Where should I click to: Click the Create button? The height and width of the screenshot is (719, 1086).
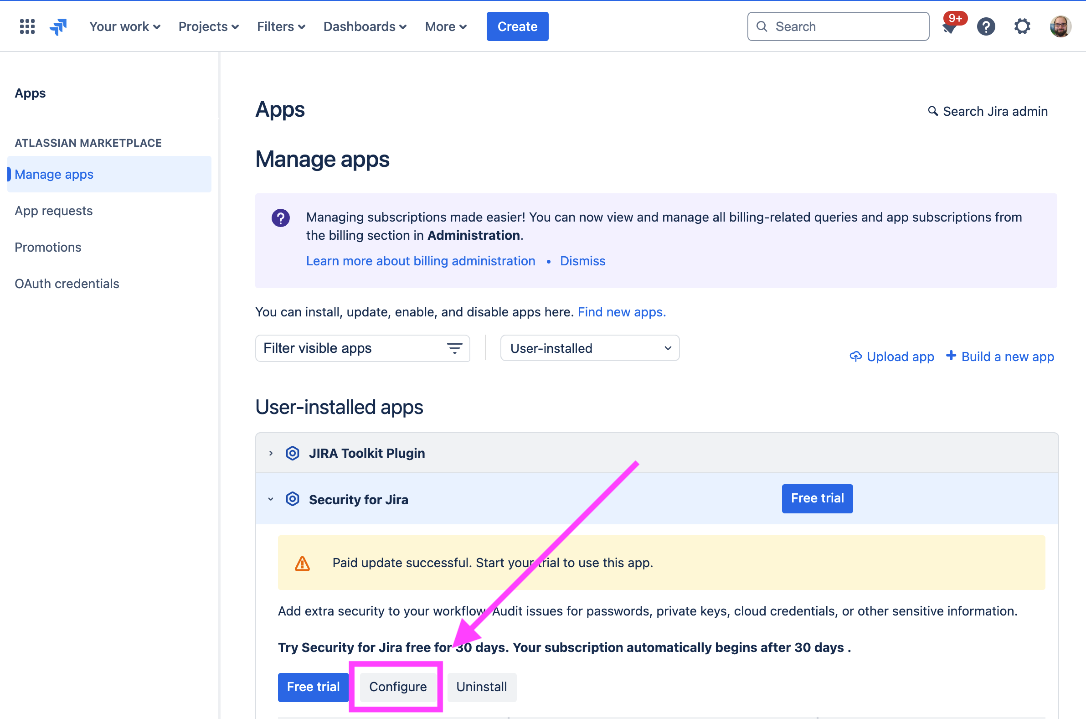[x=517, y=26]
